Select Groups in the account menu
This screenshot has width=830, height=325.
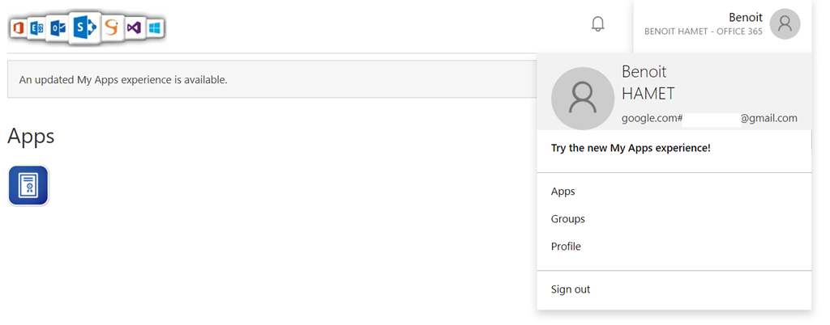(567, 219)
